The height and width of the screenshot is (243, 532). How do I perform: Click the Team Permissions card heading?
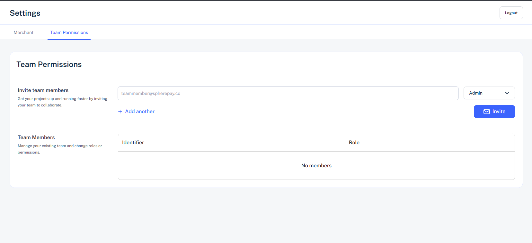tap(49, 64)
